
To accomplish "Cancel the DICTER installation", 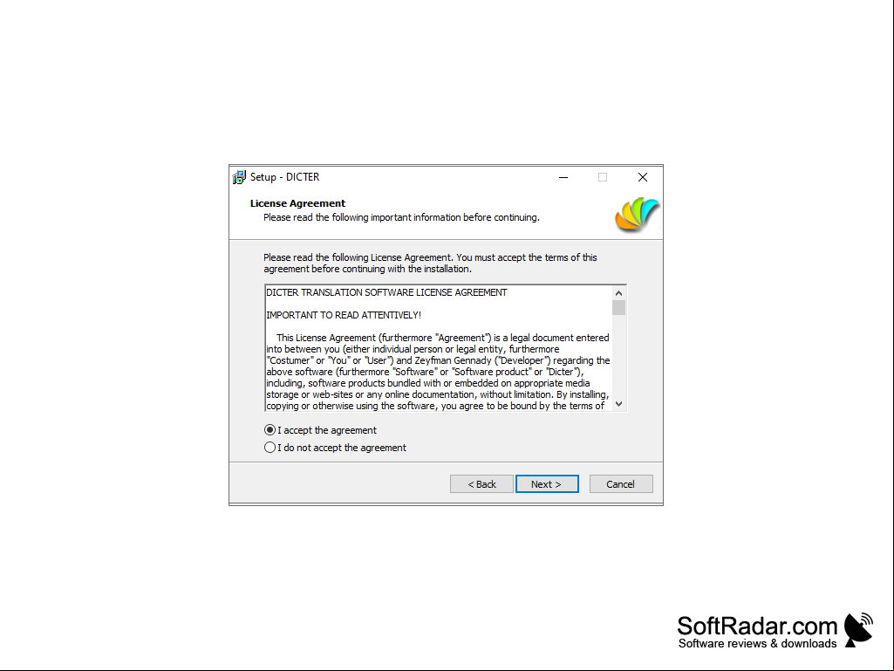I will [621, 484].
